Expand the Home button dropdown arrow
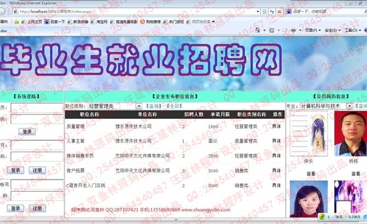Image resolution: width=367 pixels, height=224 pixels. [x=265, y=31]
